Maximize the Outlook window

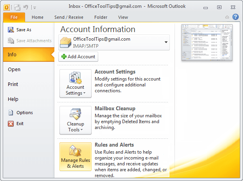(219, 7)
